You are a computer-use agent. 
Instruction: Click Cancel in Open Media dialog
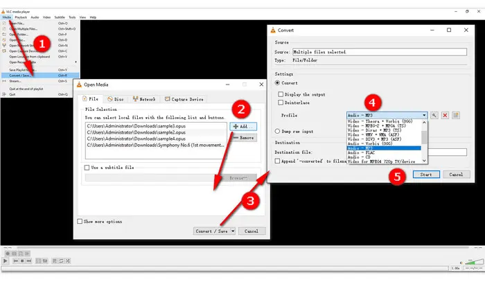(x=252, y=231)
